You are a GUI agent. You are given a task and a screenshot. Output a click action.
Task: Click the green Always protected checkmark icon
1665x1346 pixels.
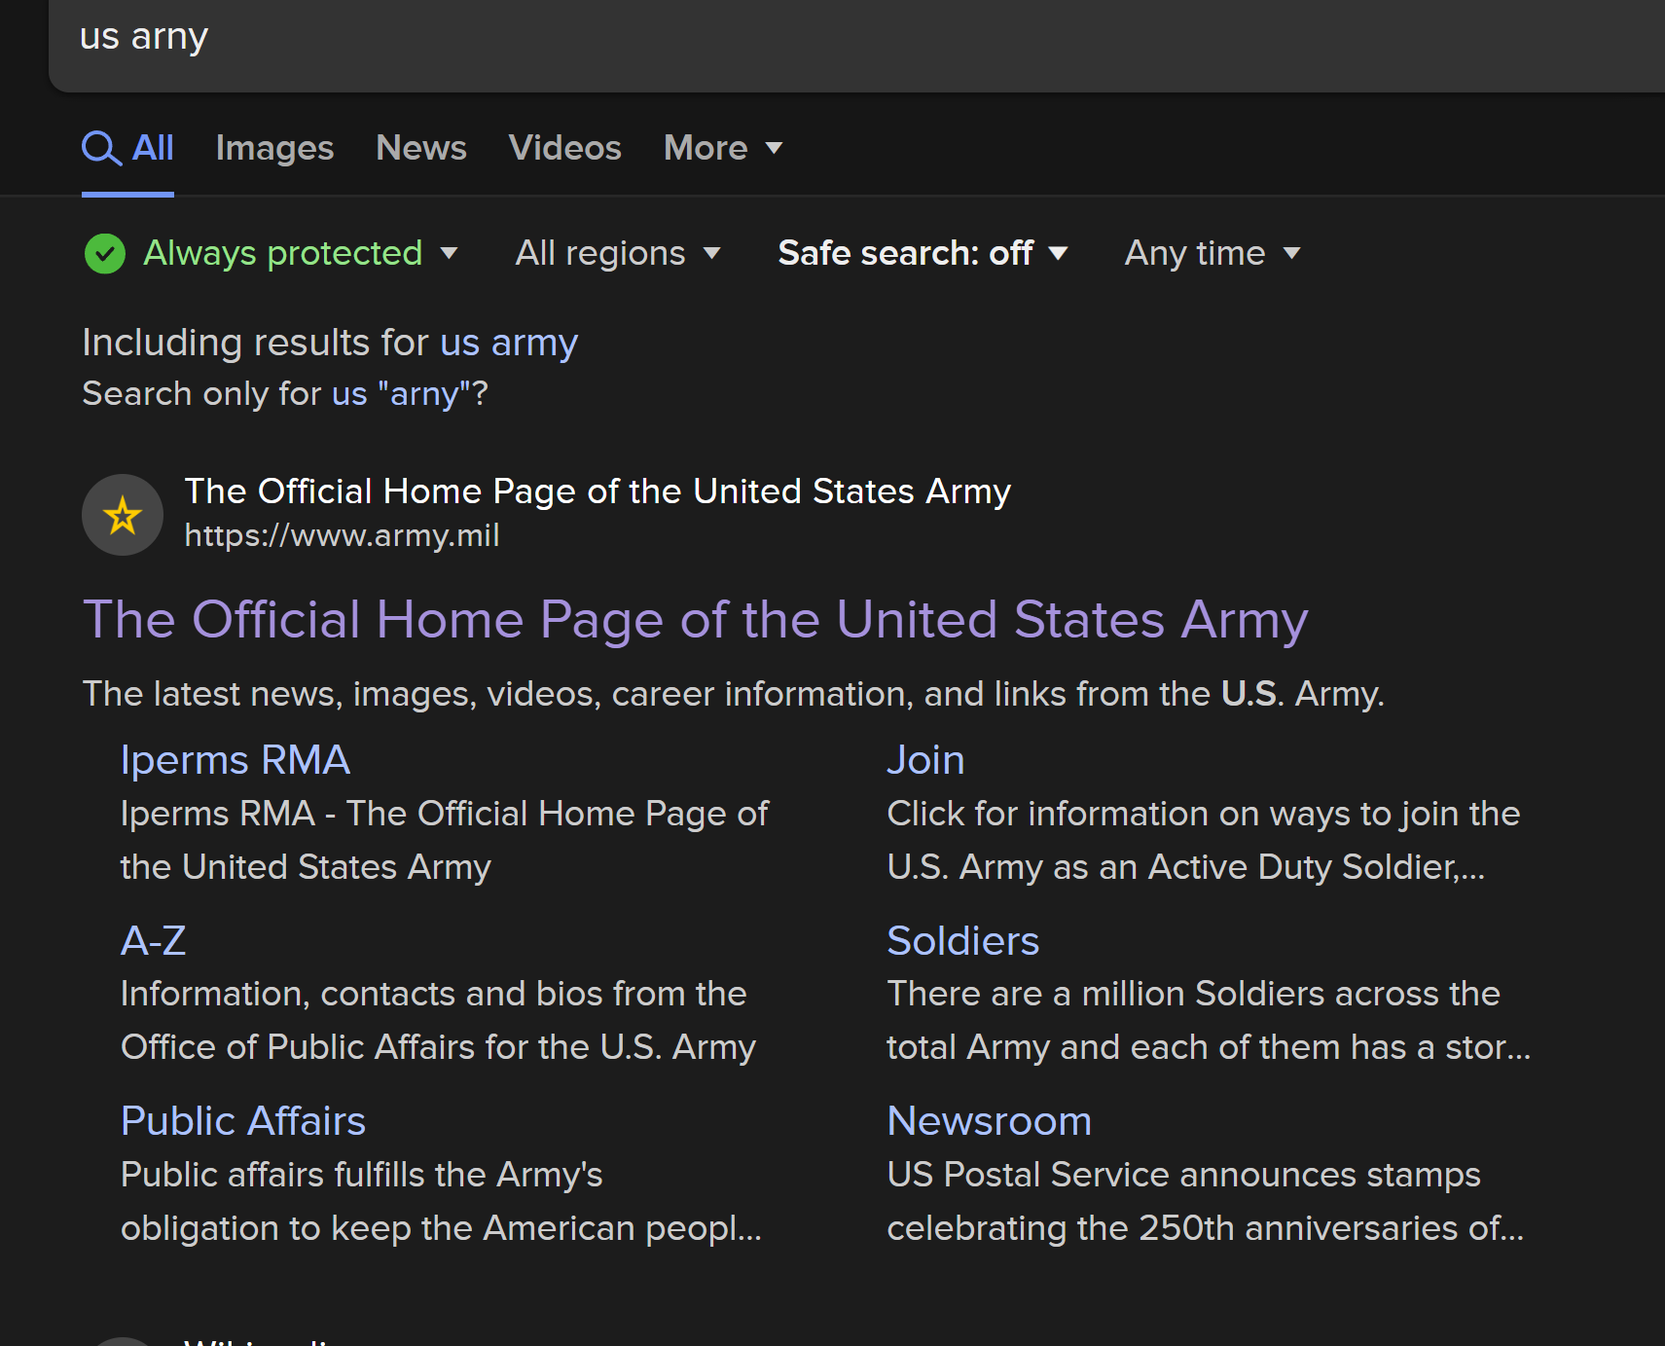105,254
